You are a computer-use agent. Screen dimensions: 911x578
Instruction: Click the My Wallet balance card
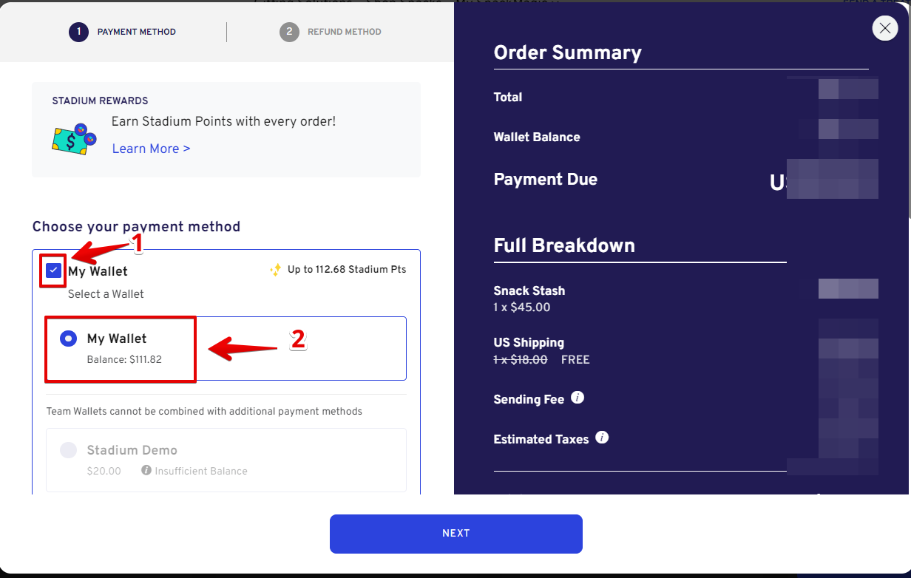click(226, 348)
